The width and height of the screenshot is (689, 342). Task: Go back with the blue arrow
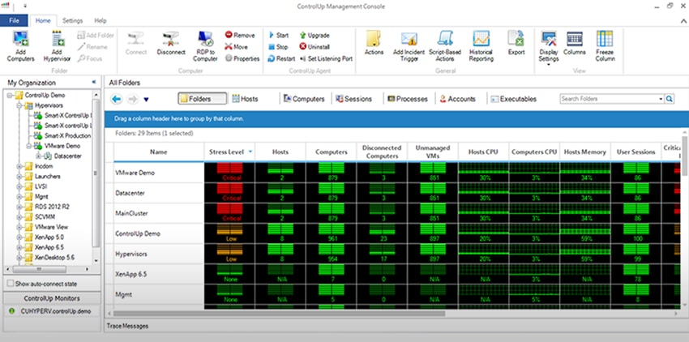[x=117, y=99]
